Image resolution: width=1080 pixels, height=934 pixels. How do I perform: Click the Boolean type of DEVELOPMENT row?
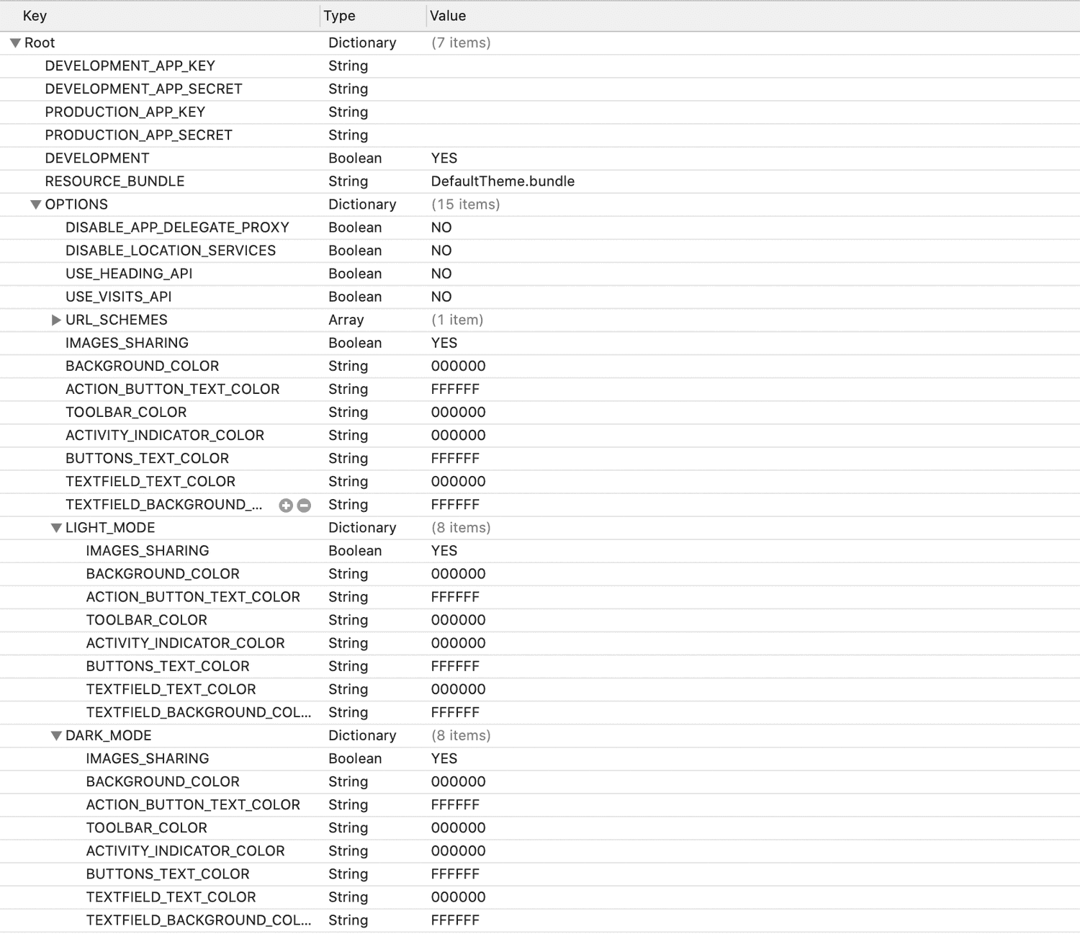coord(355,158)
